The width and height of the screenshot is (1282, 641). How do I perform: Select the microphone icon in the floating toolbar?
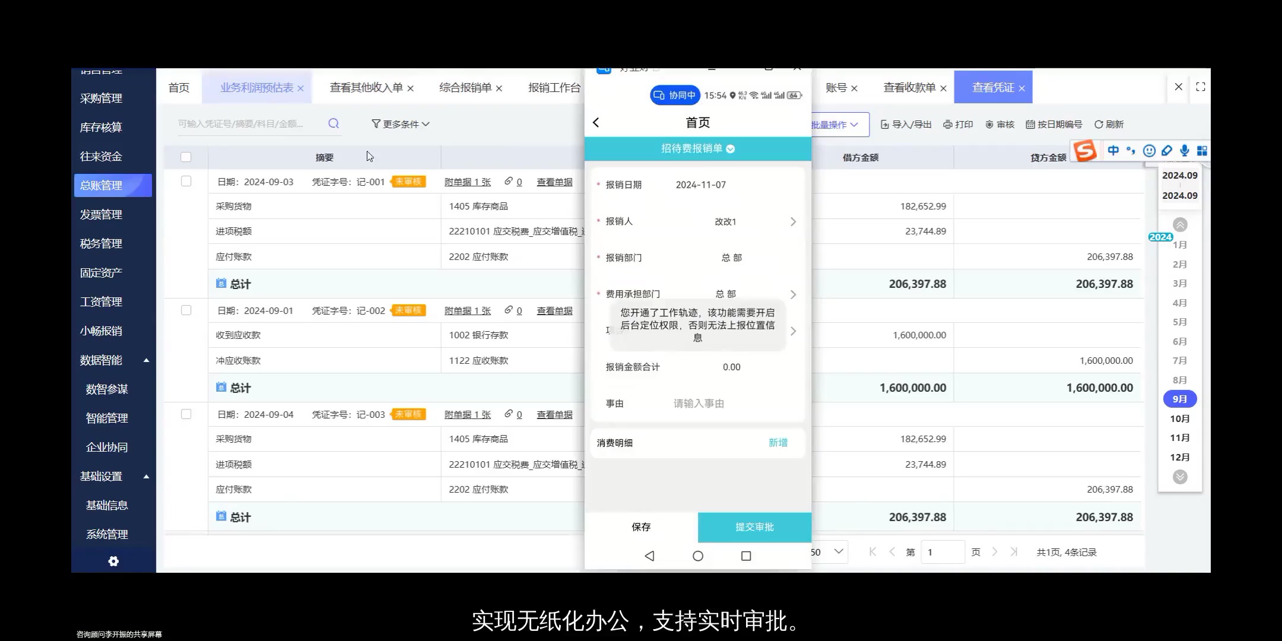click(x=1185, y=151)
